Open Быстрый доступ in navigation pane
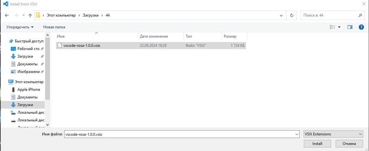The width and height of the screenshot is (369, 151). [x=29, y=41]
